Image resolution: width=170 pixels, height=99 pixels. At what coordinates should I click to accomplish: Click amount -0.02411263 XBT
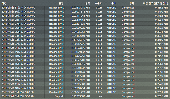coord(80,16)
